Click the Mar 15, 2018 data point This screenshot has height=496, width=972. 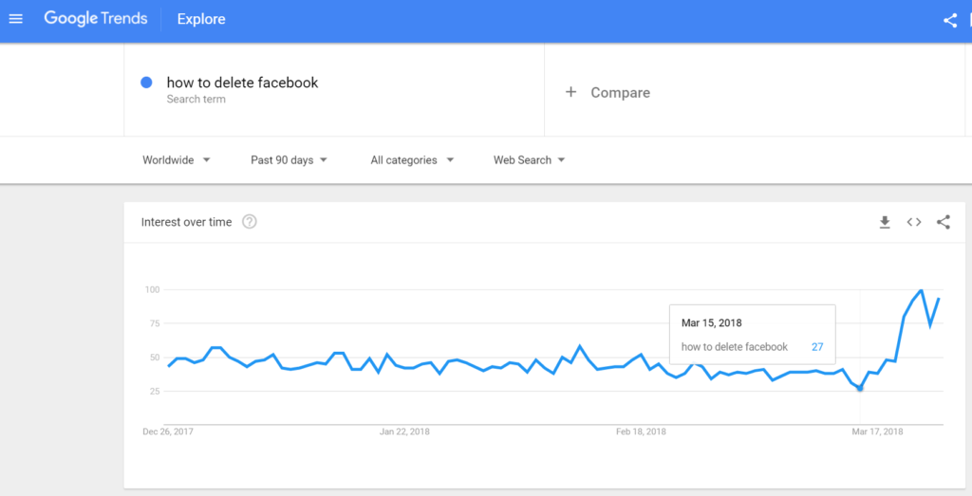(x=860, y=388)
